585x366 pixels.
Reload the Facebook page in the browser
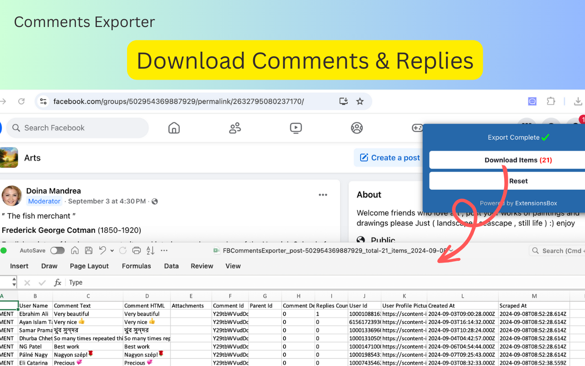(x=21, y=101)
